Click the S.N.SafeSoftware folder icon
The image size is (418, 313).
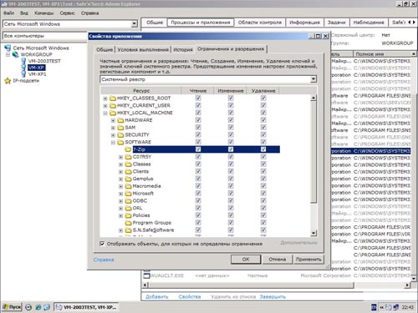click(x=128, y=230)
